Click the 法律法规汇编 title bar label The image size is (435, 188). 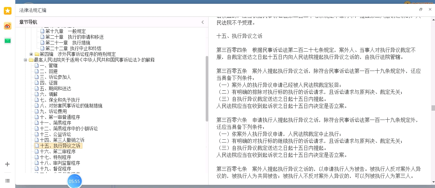(33, 10)
